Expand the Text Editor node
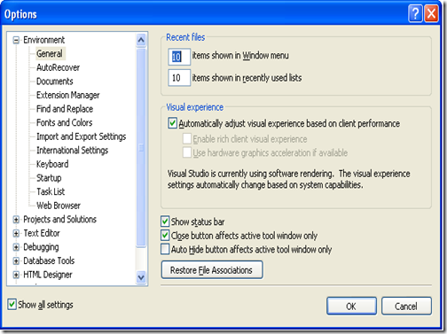The width and height of the screenshot is (447, 334). [x=16, y=233]
